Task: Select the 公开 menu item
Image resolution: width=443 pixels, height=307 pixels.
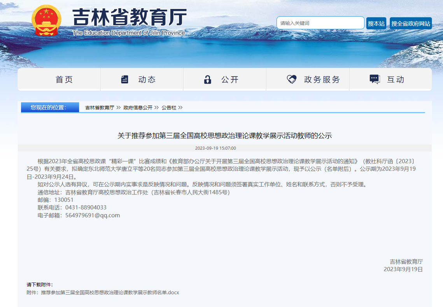Action: [x=229, y=80]
